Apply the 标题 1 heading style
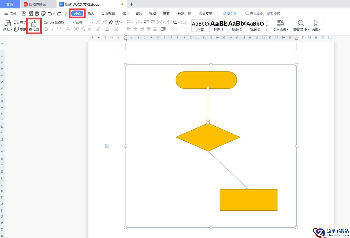Image resolution: width=350 pixels, height=238 pixels. click(x=219, y=26)
